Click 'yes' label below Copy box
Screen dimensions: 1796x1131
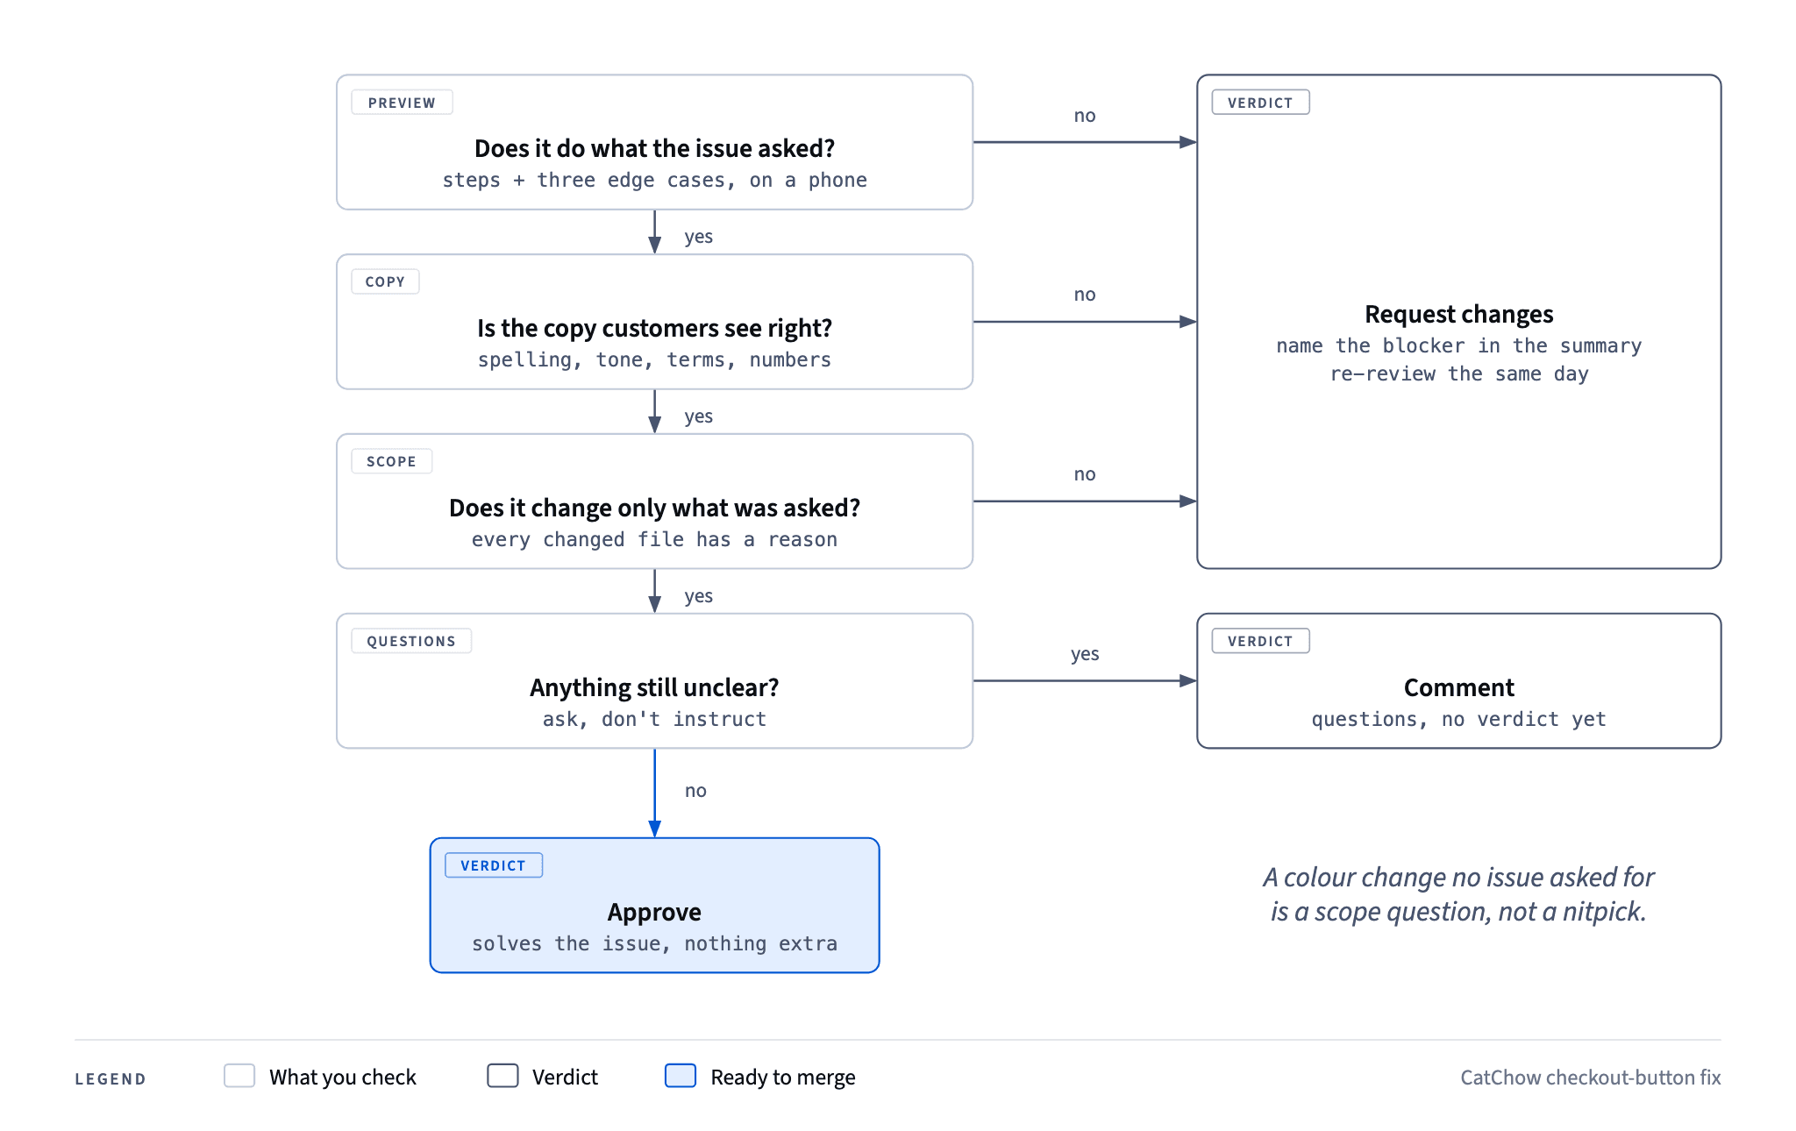pos(699,417)
